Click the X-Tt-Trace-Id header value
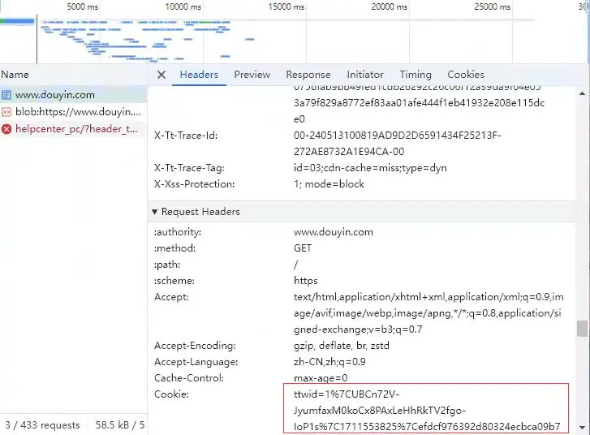 pos(397,143)
